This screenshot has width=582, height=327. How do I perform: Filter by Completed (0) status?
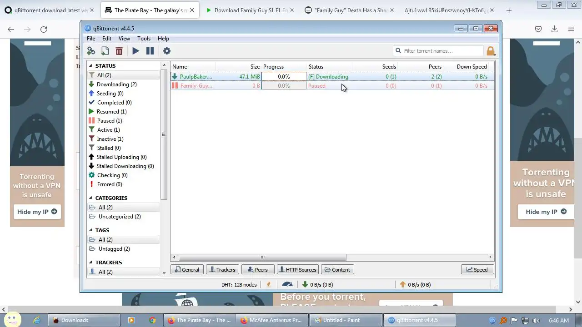click(114, 102)
